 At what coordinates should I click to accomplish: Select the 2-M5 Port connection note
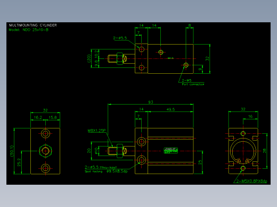coord(193,82)
